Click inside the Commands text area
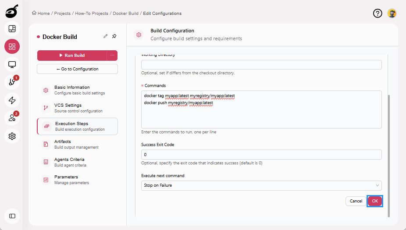The image size is (406, 230). (x=261, y=109)
